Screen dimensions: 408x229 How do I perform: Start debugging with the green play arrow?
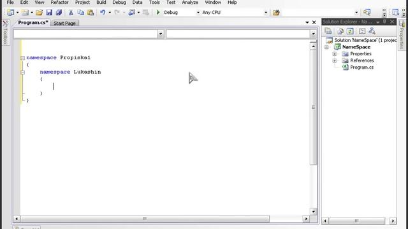158,12
